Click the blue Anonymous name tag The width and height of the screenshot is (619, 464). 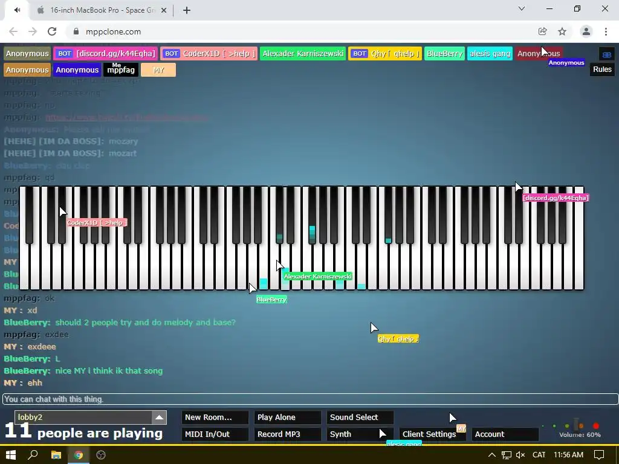click(77, 70)
